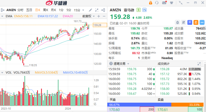This screenshot has width=206, height=112.
Task: Click the help question mark icon
Action: tap(111, 64)
